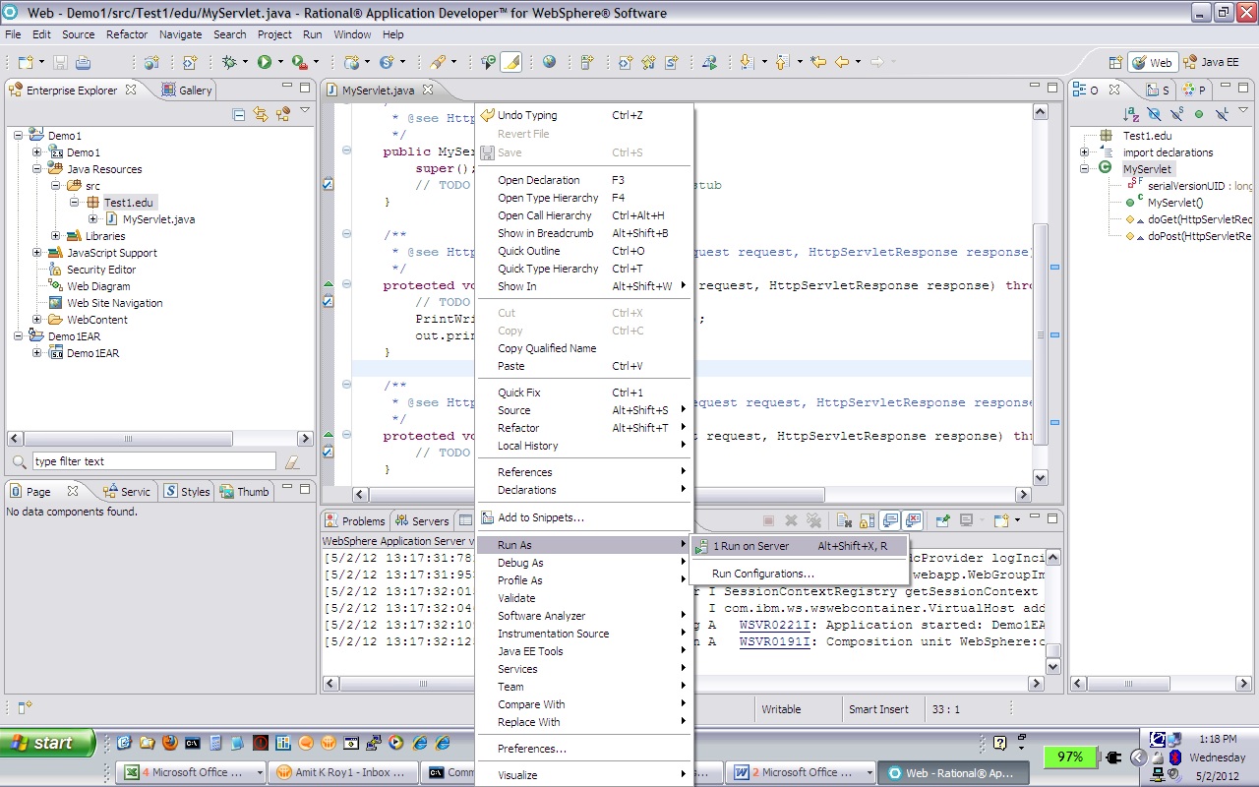
Task: Click the Save icon in the toolbar
Action: 60,62
